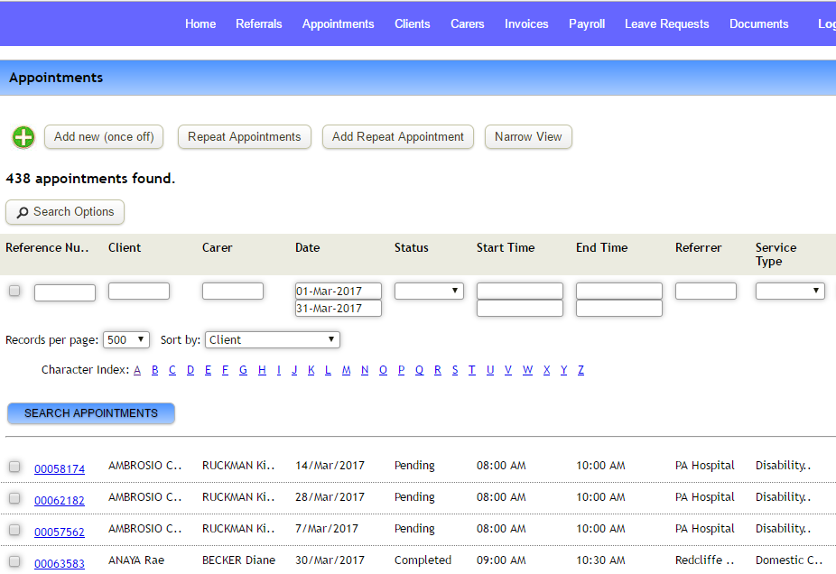The image size is (836, 574).
Task: Go to Leave Requests in the navbar
Action: coord(666,23)
